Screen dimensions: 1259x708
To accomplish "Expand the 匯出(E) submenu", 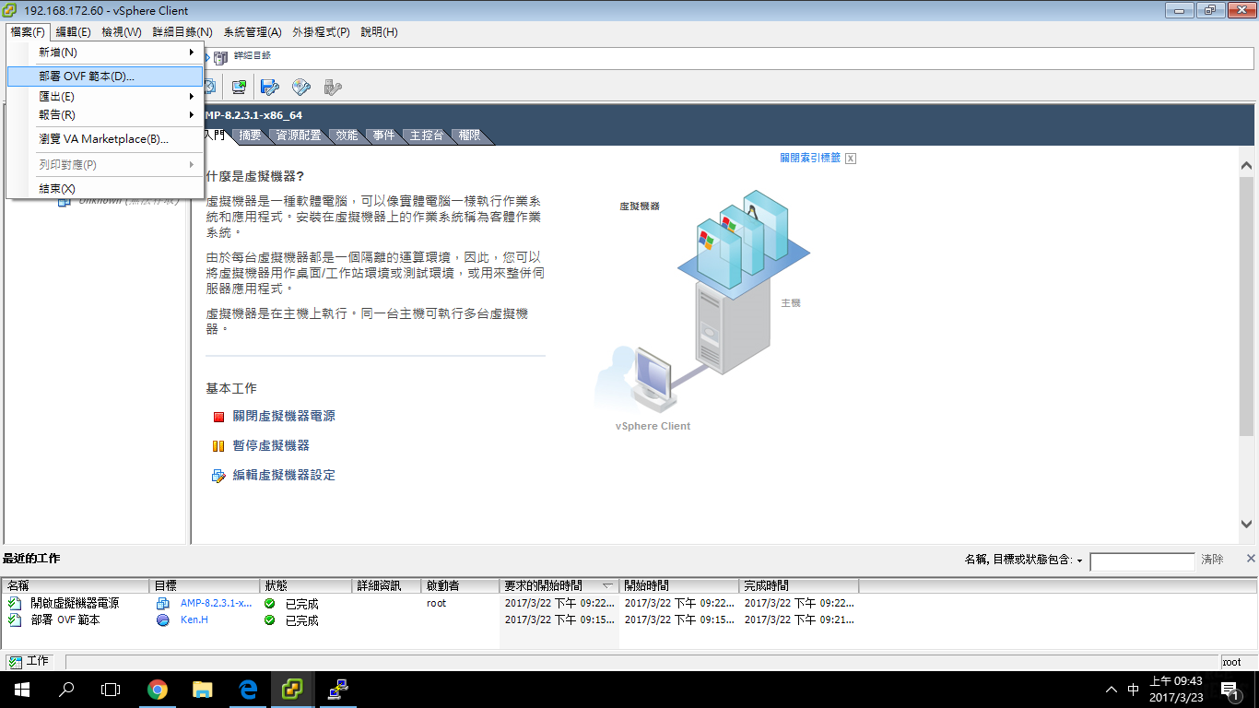I will click(105, 97).
